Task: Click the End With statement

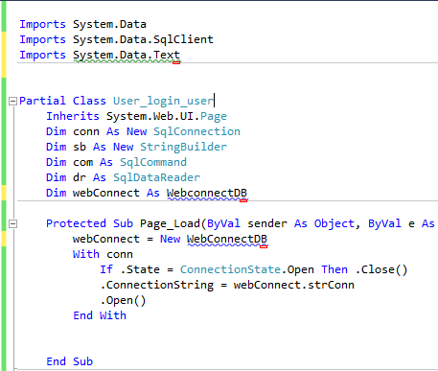Action: pyautogui.click(x=100, y=315)
